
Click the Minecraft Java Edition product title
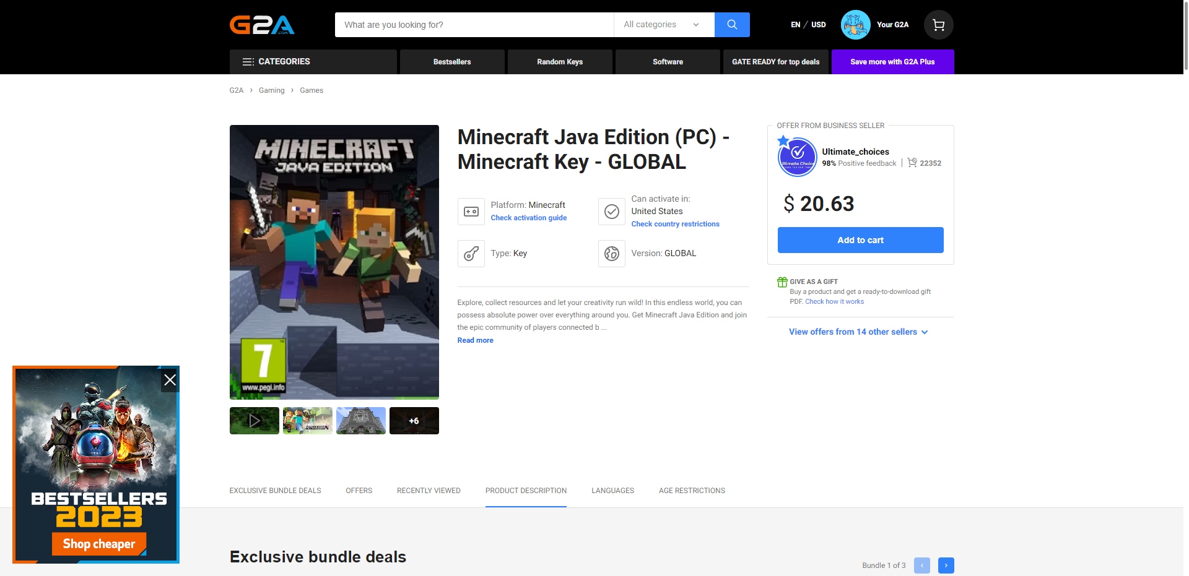593,149
